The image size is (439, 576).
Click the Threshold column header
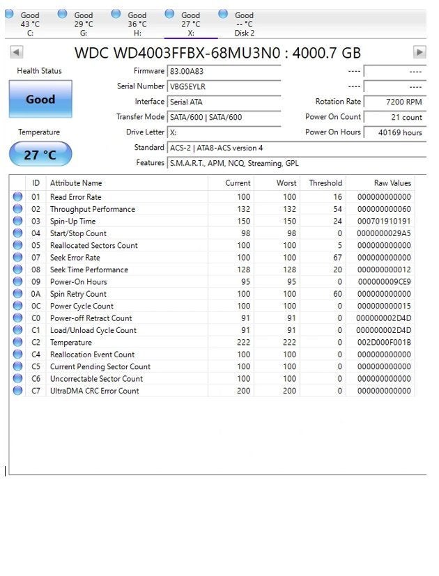point(323,183)
